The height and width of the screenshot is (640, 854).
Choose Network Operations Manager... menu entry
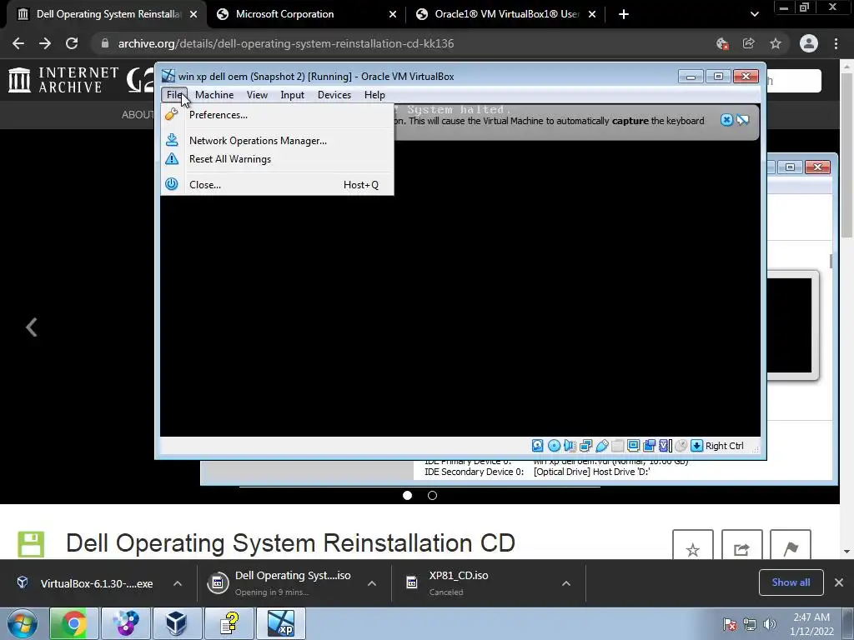277,140
